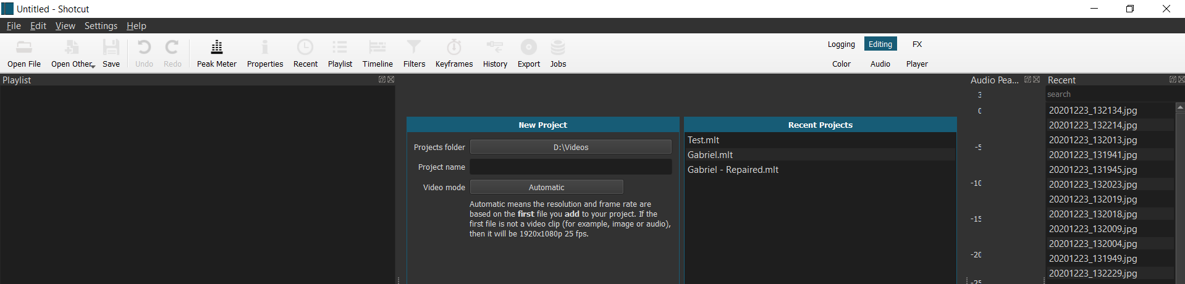The height and width of the screenshot is (284, 1185).
Task: Open the Properties panel
Action: tap(265, 53)
